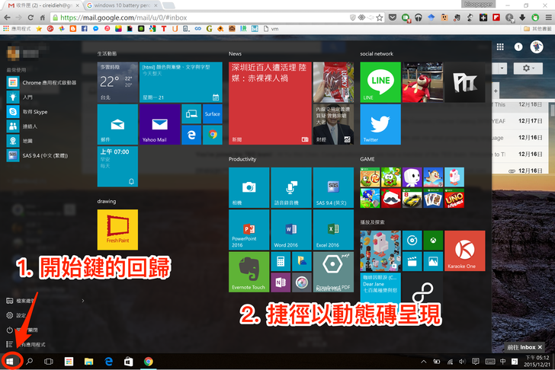Open the voice recorder microphone tile

(291, 187)
